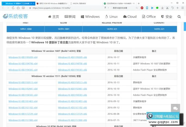Image resolution: width=186 pixels, height=127 pixels.
Task: Select the 14951.1000 Fast build cell
Action: [x=26, y=29]
